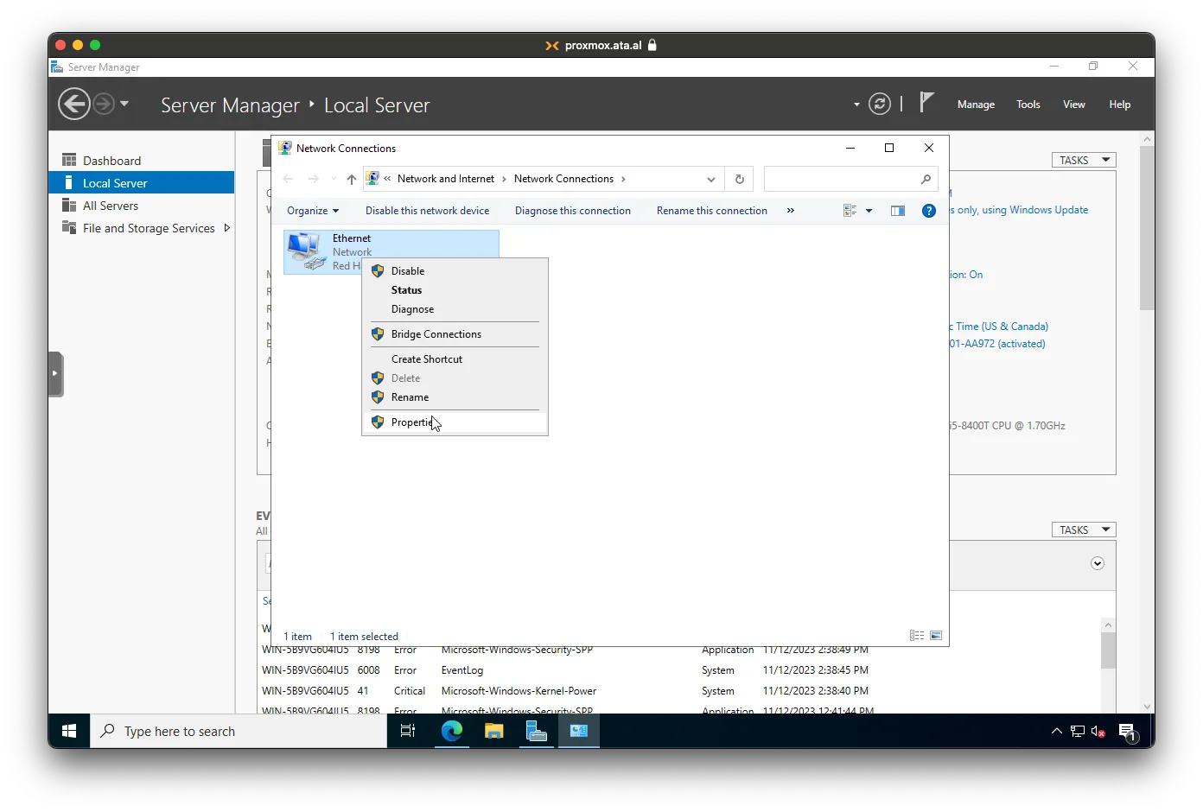Open the Manage menu
1203x812 pixels.
point(976,105)
